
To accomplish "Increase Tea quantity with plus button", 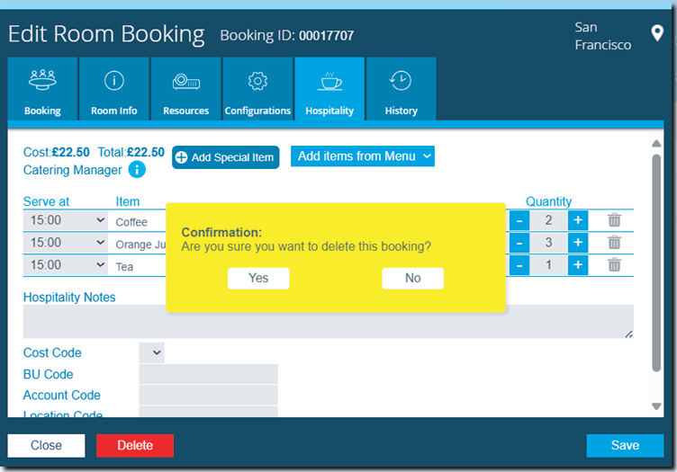I will (577, 264).
